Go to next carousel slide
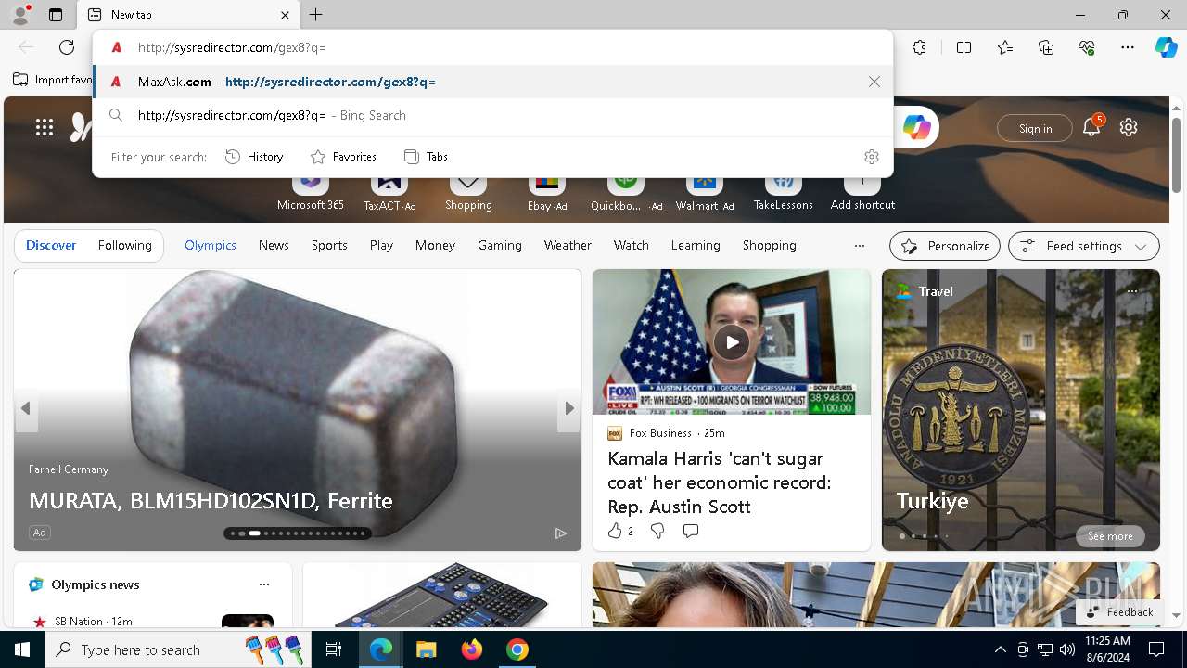This screenshot has height=668, width=1187. point(569,408)
